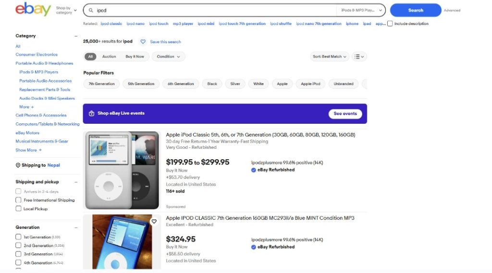Enable Free International Shipping checkbox
Image resolution: width=492 pixels, height=273 pixels.
click(x=18, y=200)
